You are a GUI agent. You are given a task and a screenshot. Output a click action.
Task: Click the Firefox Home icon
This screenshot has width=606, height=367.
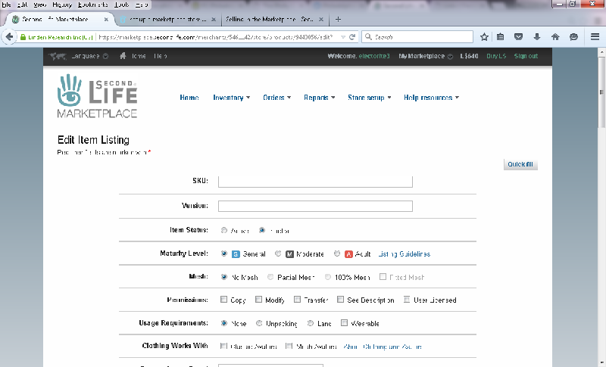tap(555, 37)
